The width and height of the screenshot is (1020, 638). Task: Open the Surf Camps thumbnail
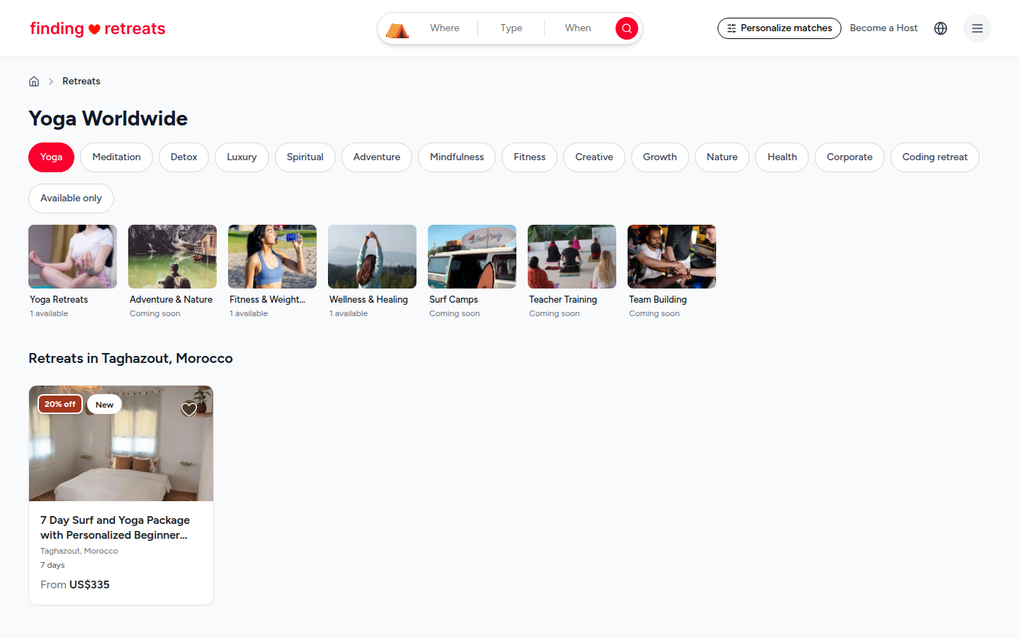(x=472, y=257)
